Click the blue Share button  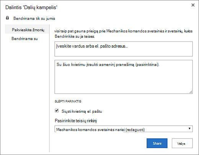(157, 143)
